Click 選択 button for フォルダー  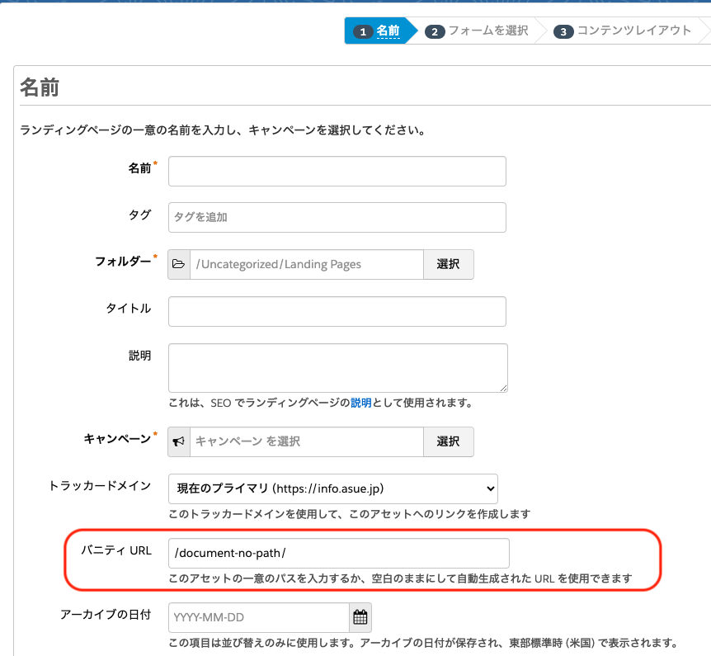[449, 264]
